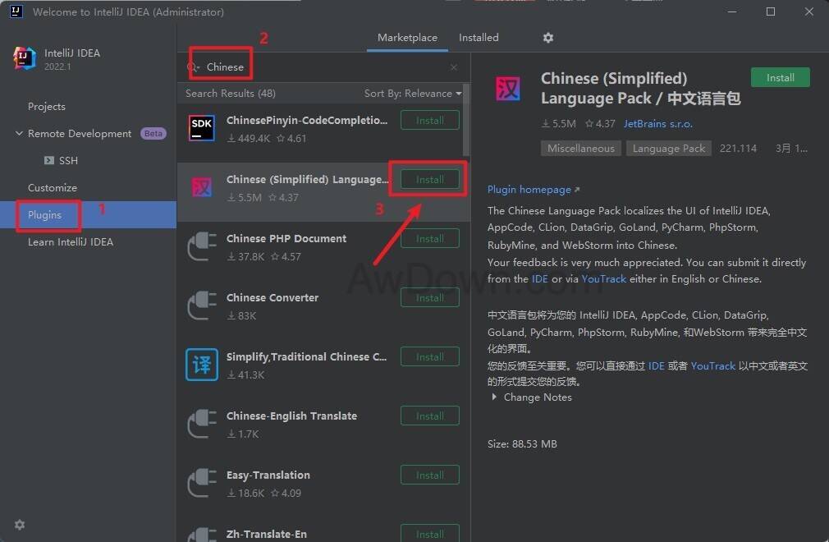Switch to the Marketplace tab
The image size is (829, 542).
pos(407,38)
